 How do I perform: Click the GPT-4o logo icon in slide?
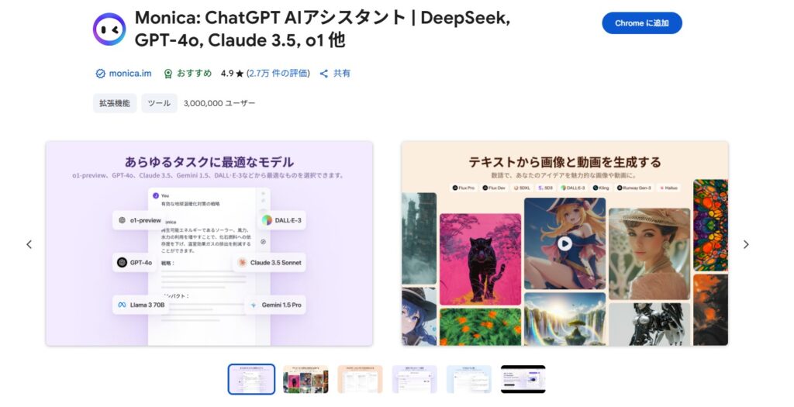122,262
